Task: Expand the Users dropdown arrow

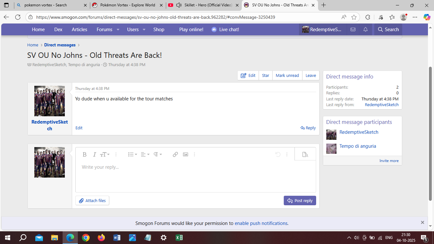Action: 144,30
